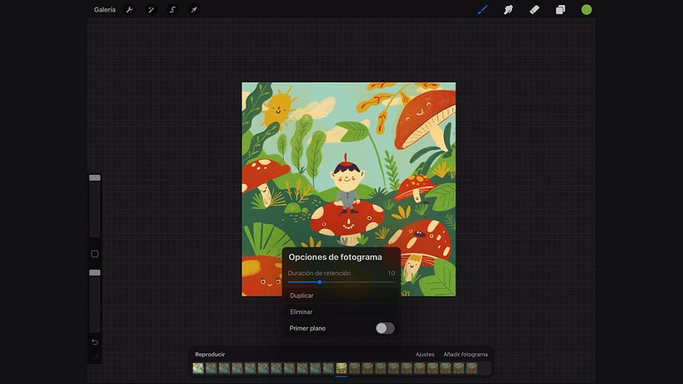Click the retention duration value 10

391,273
